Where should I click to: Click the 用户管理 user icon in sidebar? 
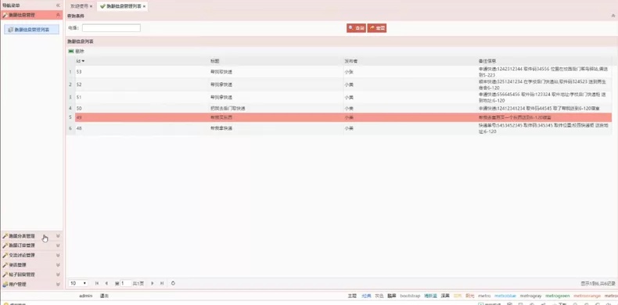5,284
